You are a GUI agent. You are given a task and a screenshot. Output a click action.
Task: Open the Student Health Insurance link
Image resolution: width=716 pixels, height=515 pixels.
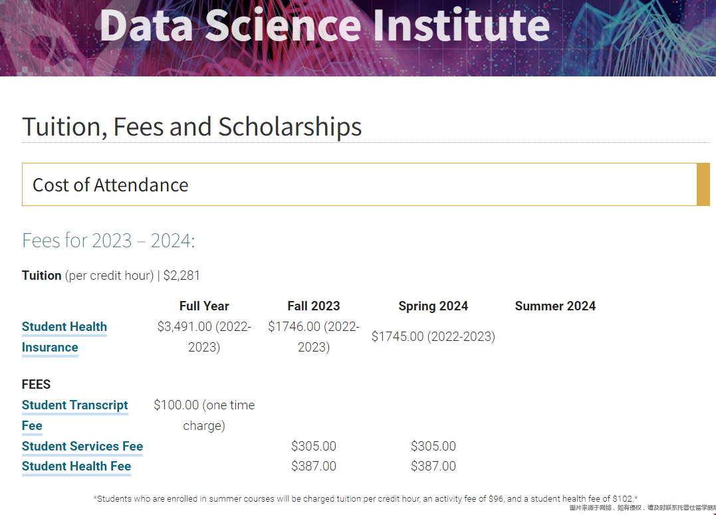(64, 337)
